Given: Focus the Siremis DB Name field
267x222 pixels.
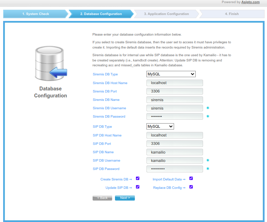Looking at the screenshot, I should (x=175, y=100).
